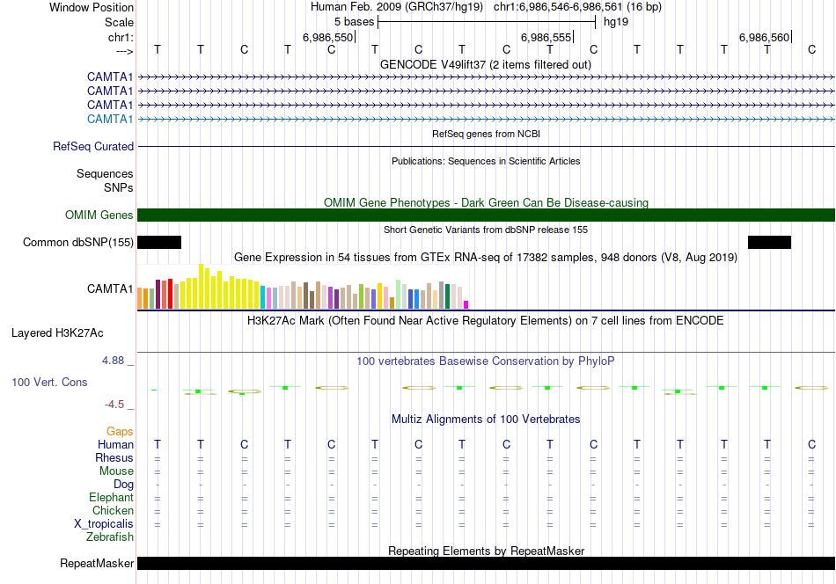The image size is (836, 584).
Task: Click the Scale label on the left
Action: pyautogui.click(x=119, y=22)
